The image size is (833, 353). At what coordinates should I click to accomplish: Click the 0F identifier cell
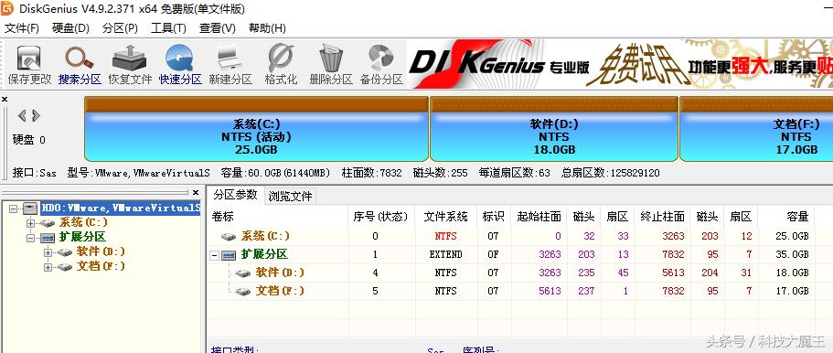(493, 254)
